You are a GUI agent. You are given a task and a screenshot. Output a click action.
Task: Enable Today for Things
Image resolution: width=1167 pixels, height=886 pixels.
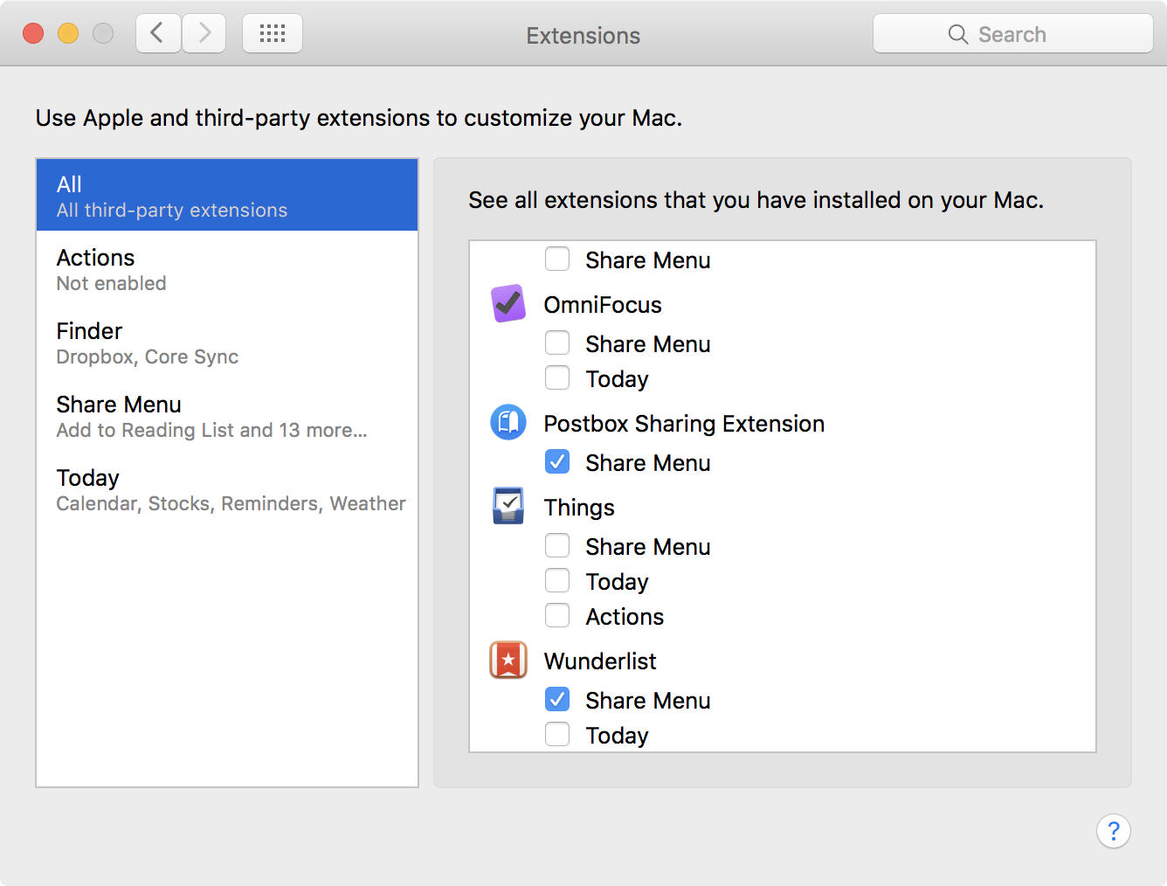557,580
